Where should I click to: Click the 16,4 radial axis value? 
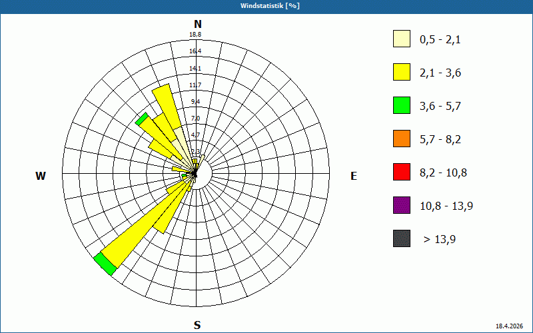click(195, 51)
